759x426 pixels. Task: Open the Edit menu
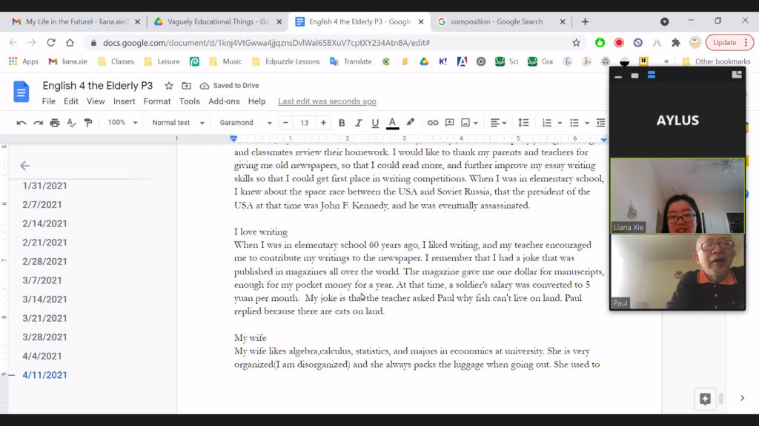pyautogui.click(x=70, y=101)
